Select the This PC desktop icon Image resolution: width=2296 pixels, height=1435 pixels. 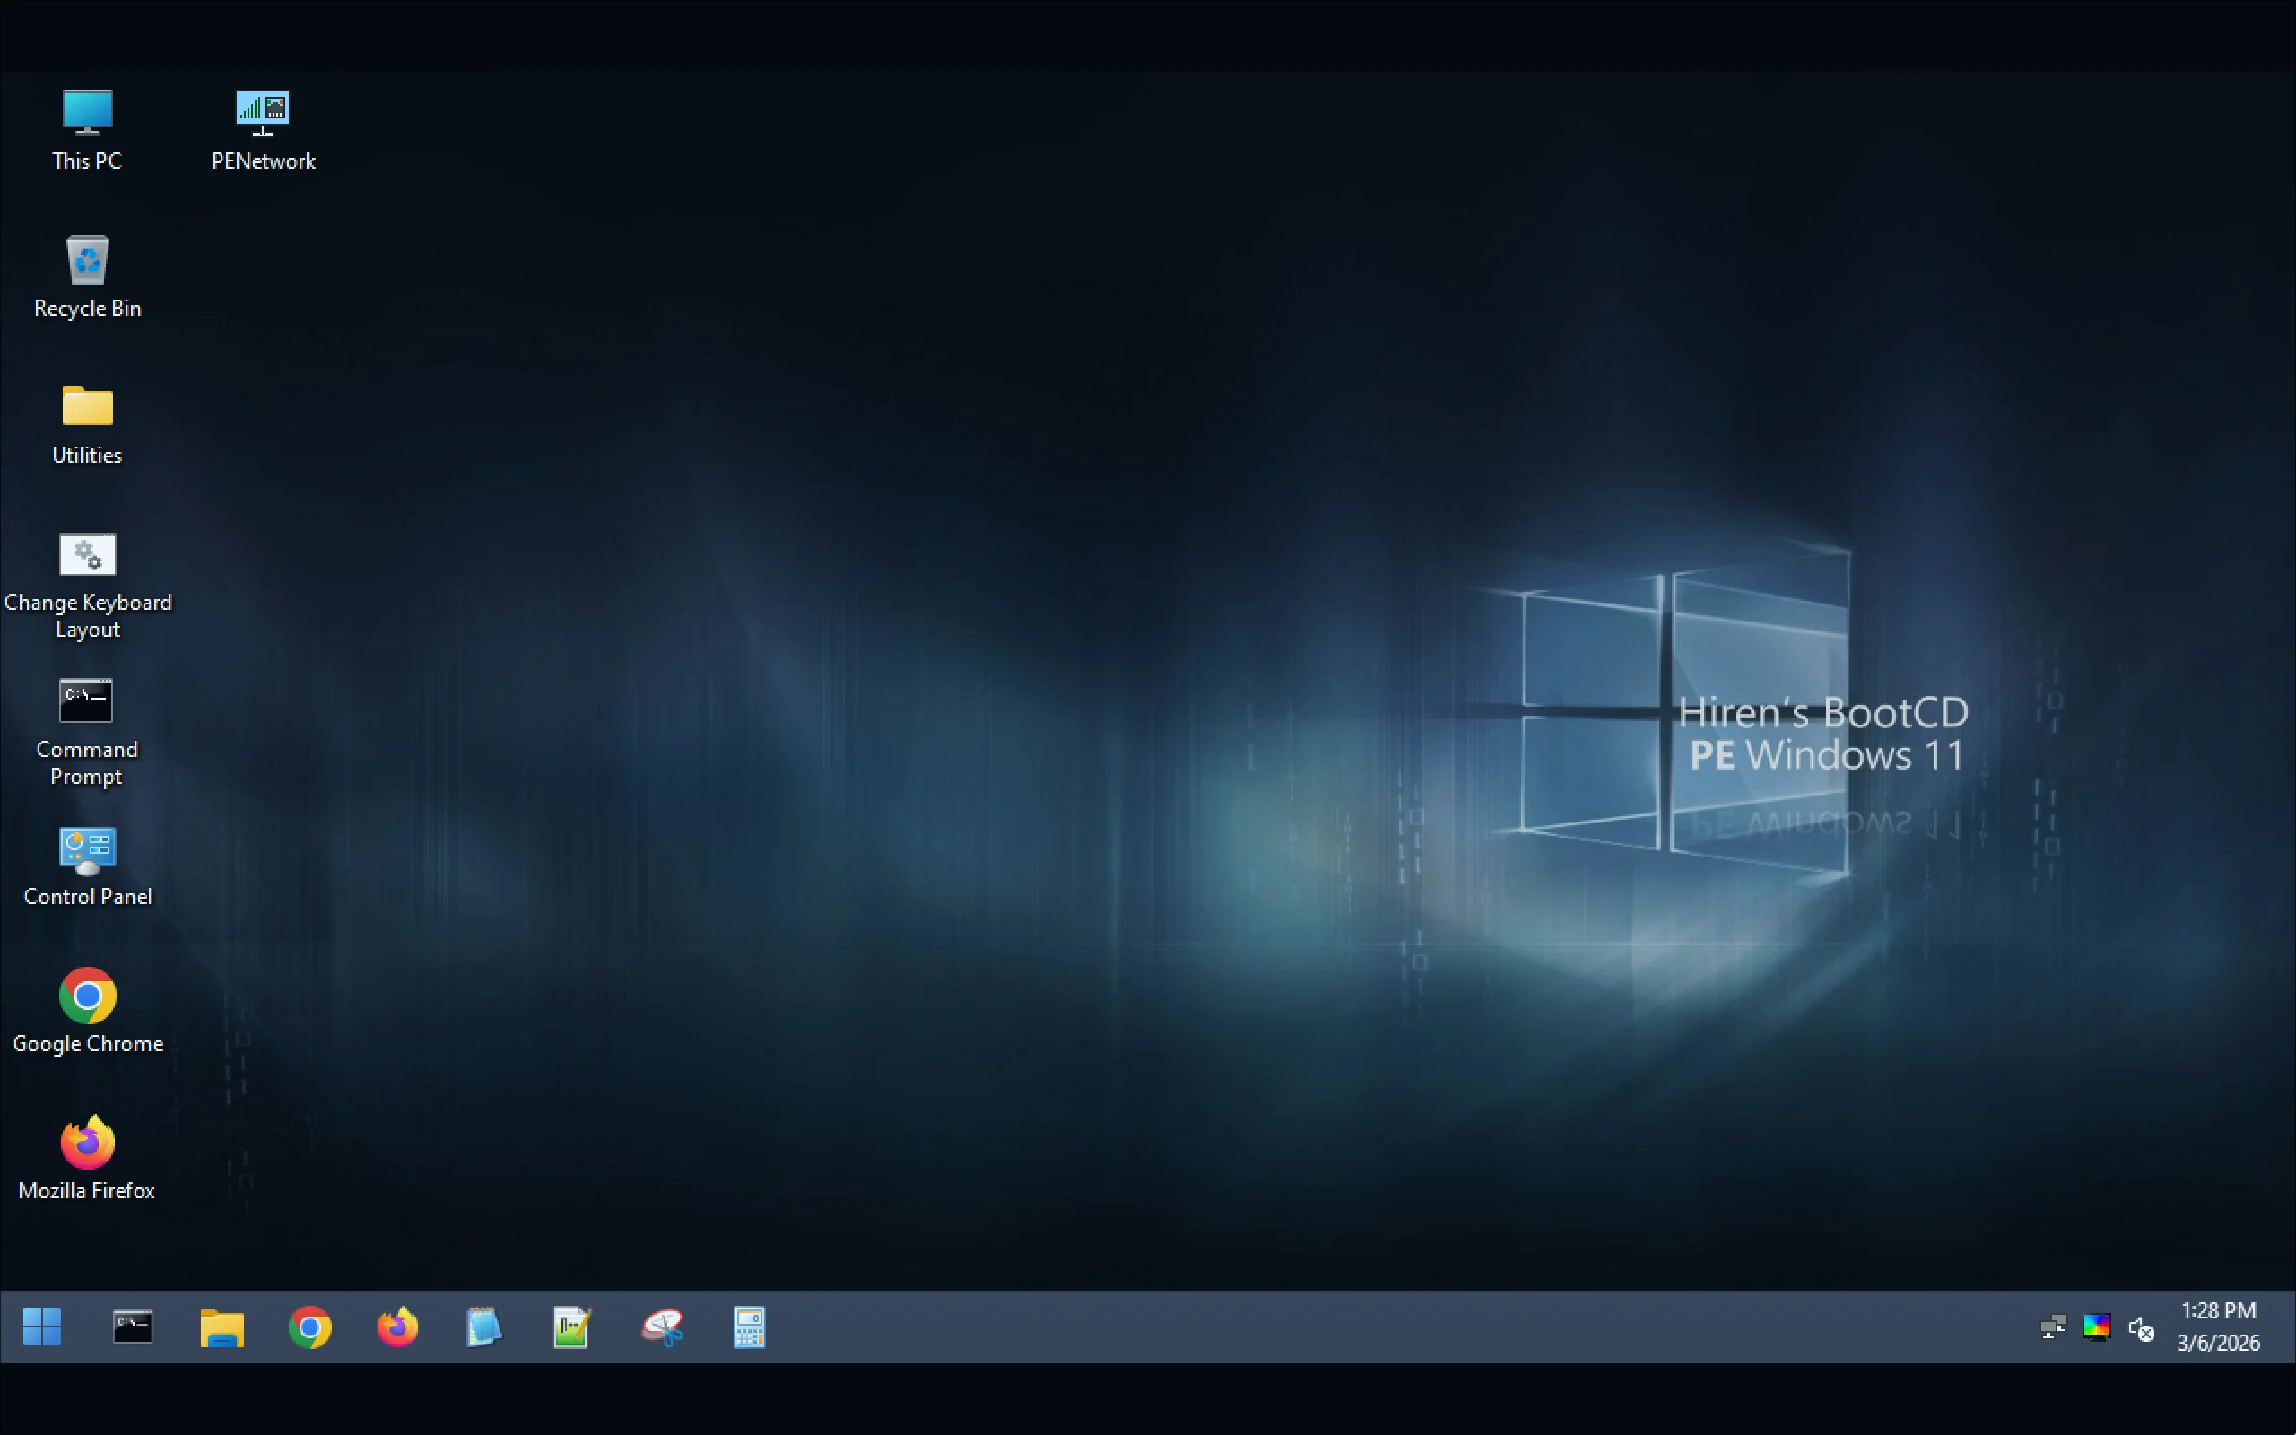[x=87, y=130]
